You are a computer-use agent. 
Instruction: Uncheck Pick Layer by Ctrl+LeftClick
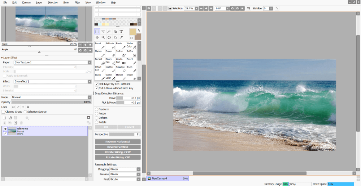(x=96, y=84)
